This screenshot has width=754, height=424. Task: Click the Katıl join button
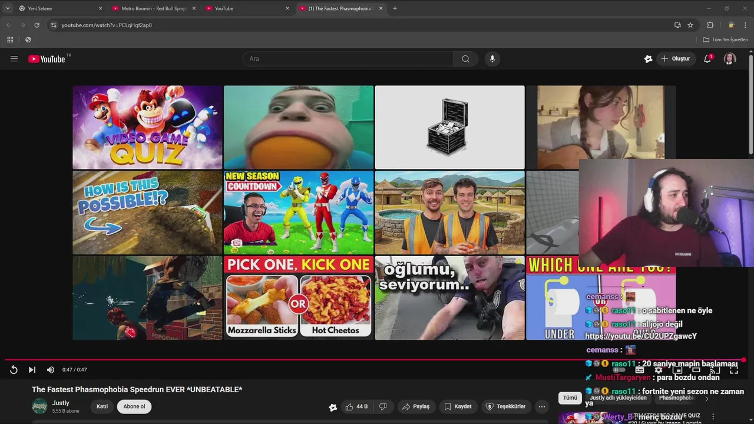(102, 406)
